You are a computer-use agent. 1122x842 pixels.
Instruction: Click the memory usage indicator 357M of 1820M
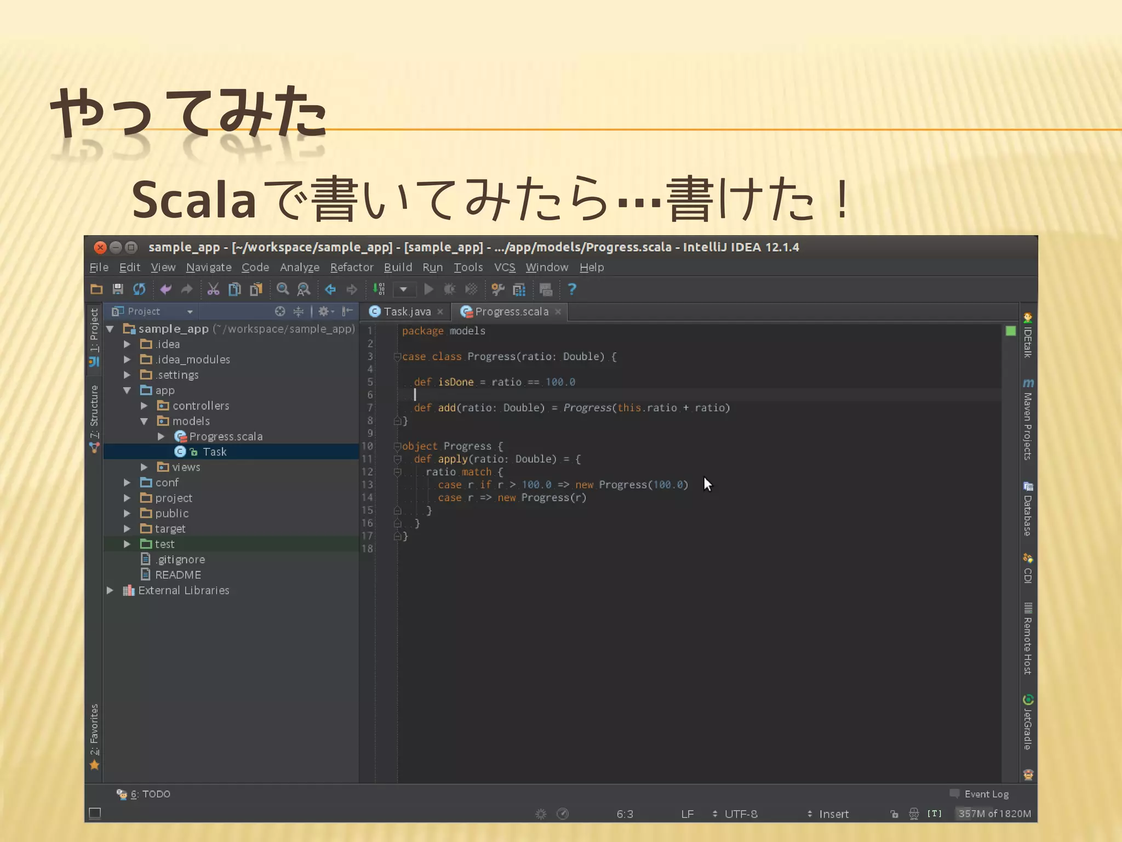pos(994,813)
